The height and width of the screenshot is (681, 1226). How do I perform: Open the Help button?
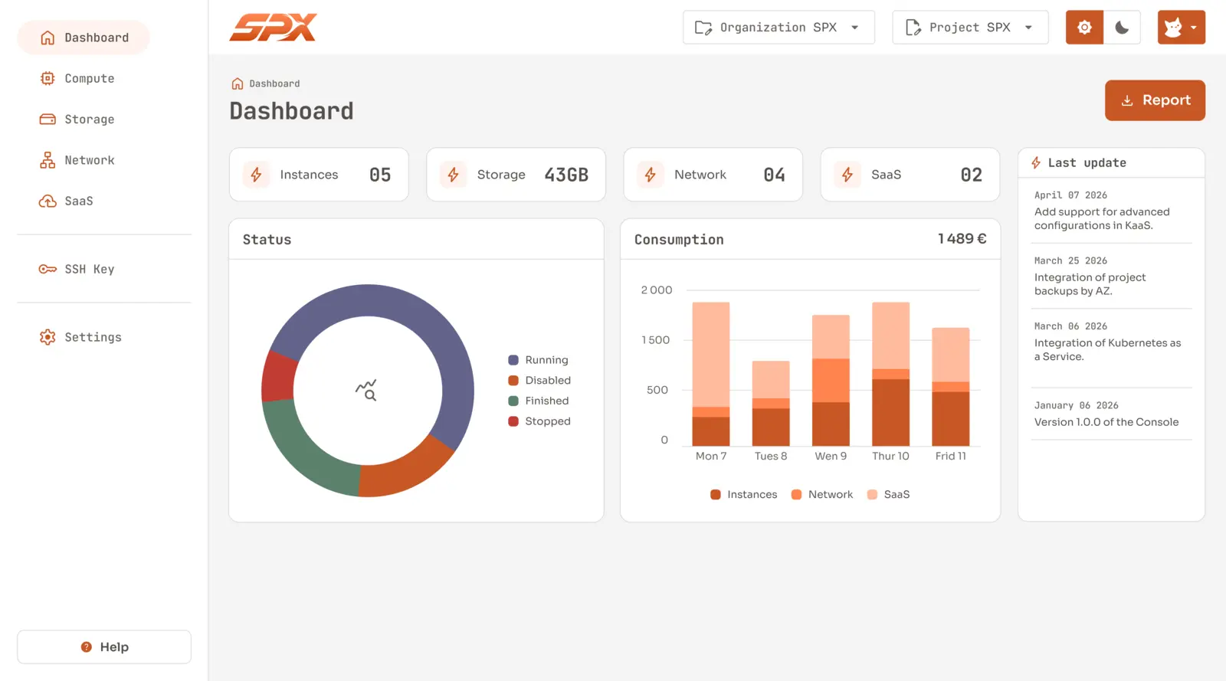pos(104,647)
